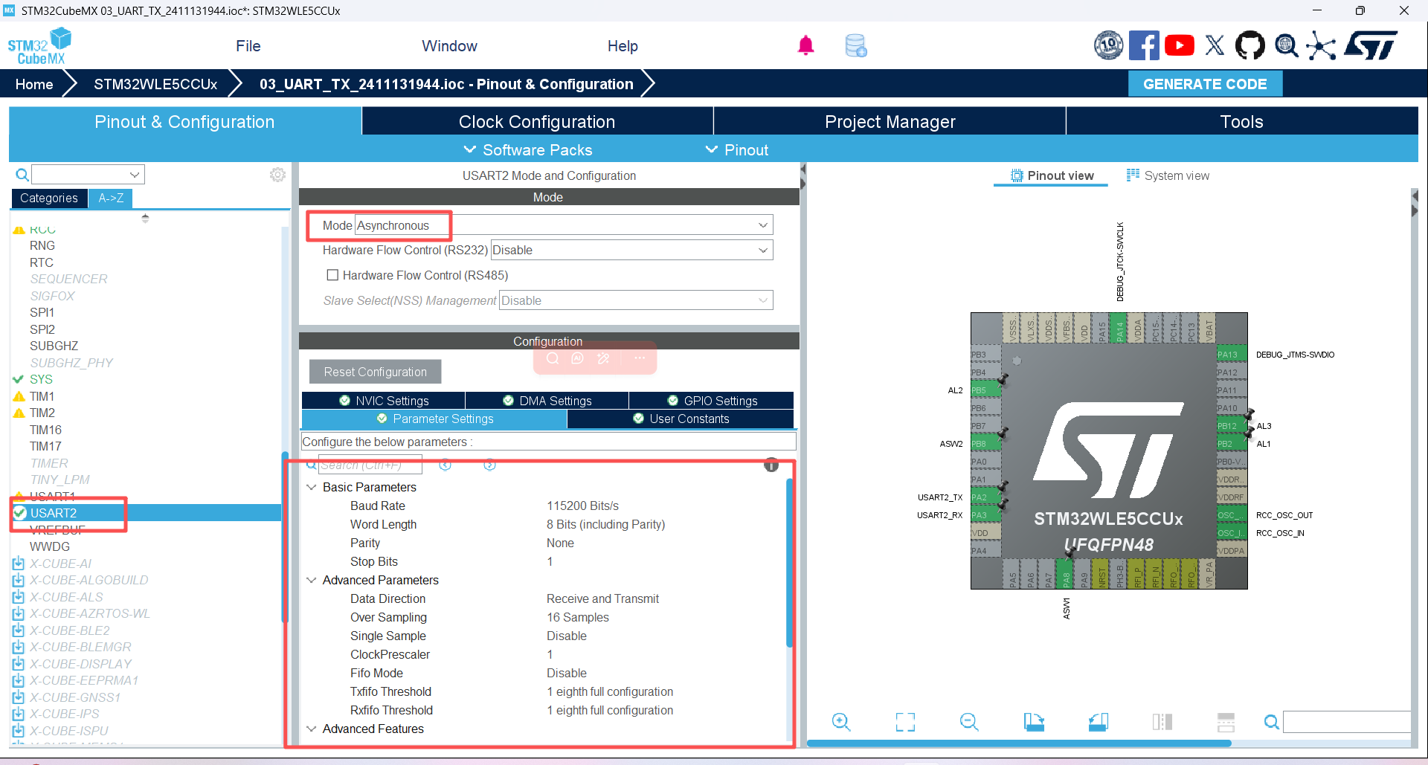Click the ST logo
The width and height of the screenshot is (1428, 765).
click(1371, 45)
